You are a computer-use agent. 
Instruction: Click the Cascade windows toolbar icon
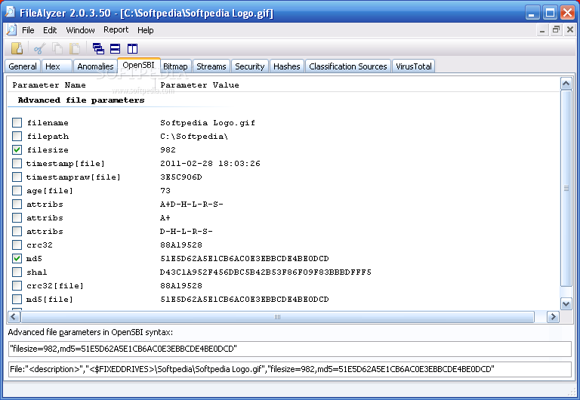click(x=98, y=48)
